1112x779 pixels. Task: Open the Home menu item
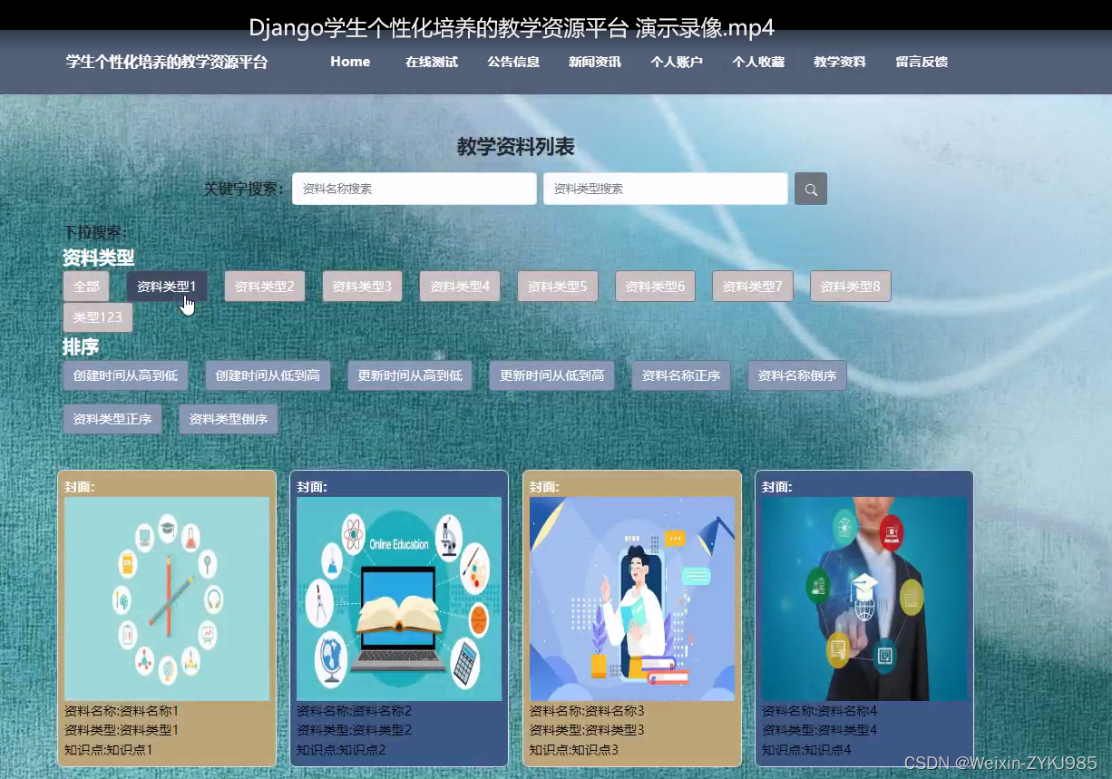point(350,62)
